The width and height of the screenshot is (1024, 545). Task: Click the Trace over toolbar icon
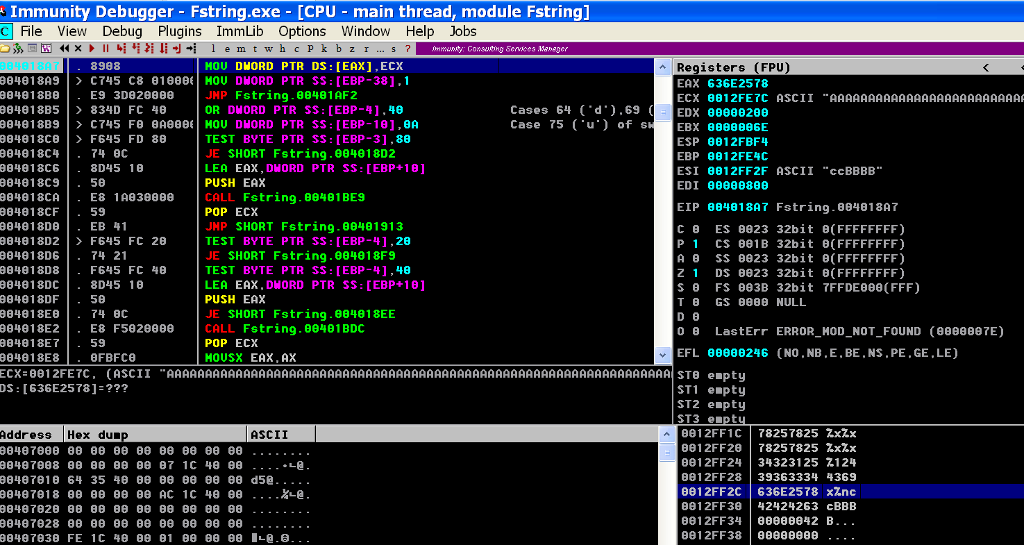pos(164,49)
